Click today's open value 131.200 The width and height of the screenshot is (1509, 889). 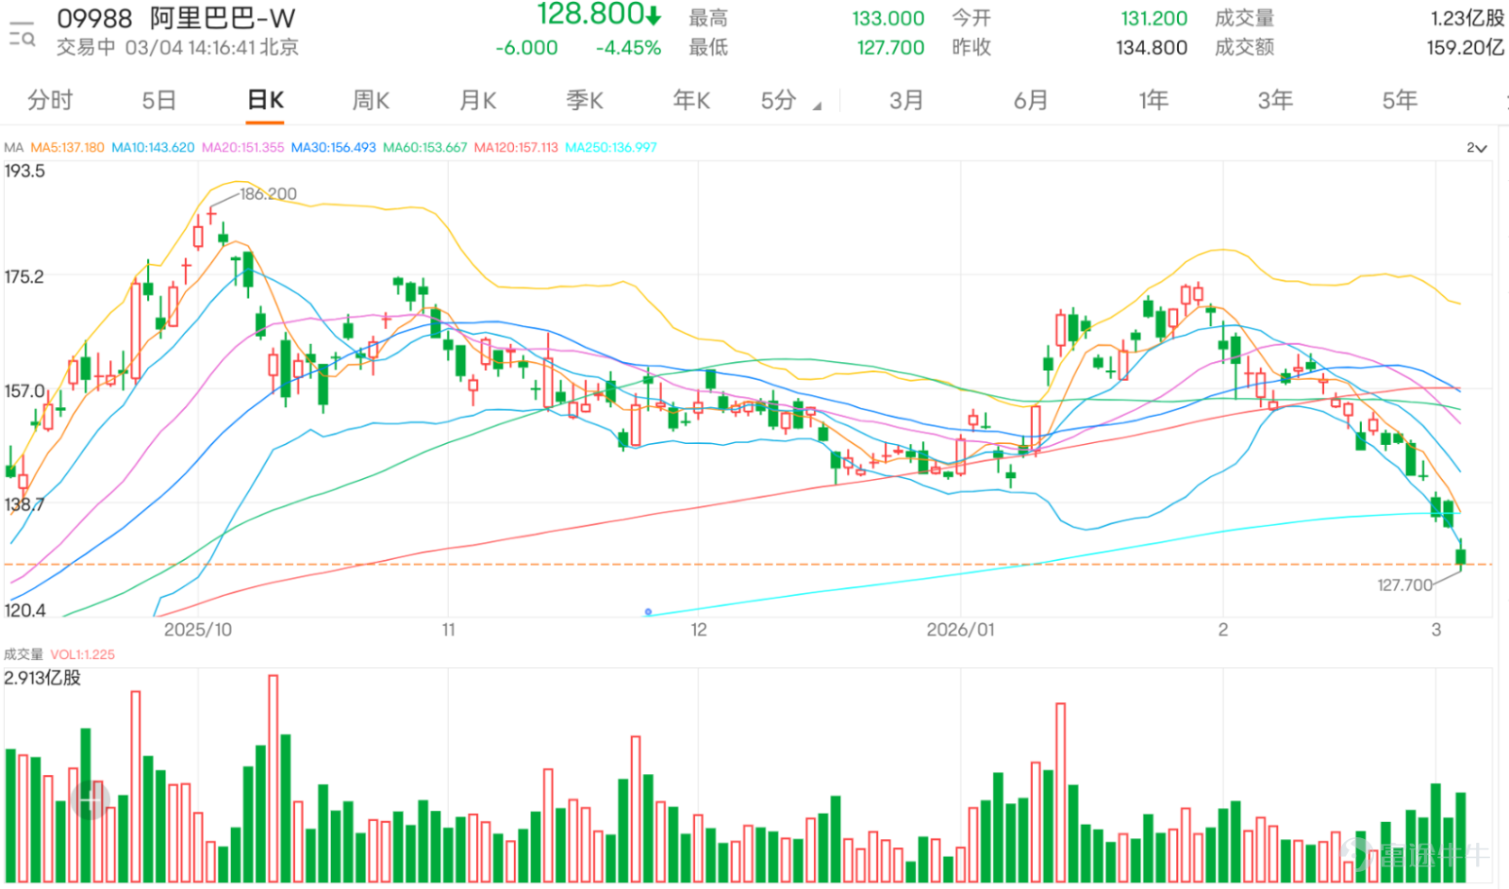(x=1153, y=19)
